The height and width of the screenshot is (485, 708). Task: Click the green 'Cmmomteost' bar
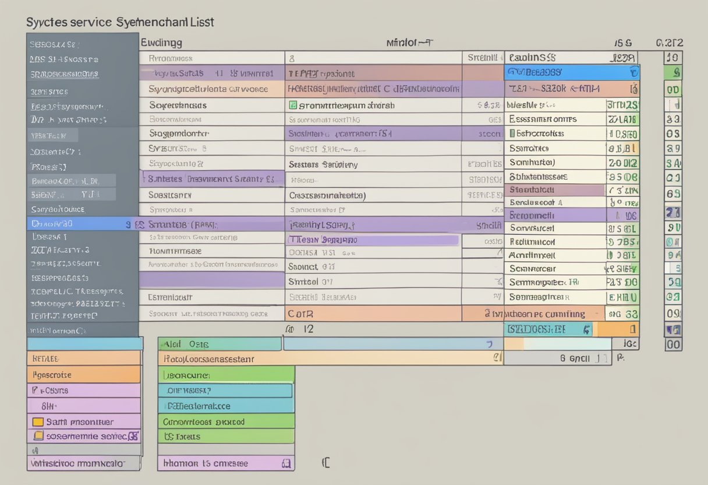(226, 421)
